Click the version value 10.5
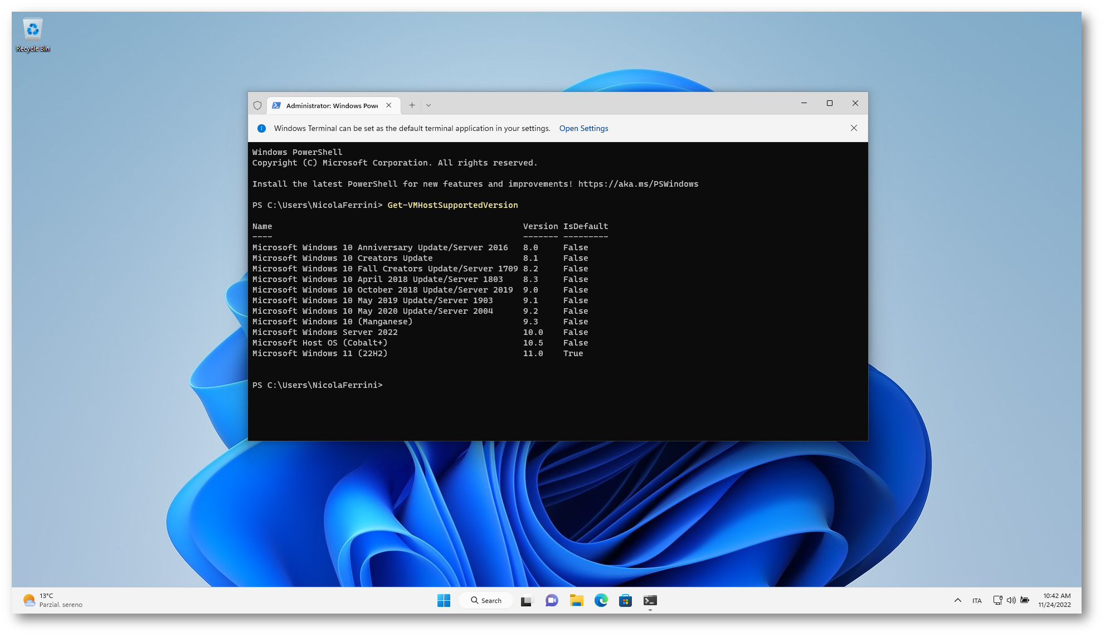The width and height of the screenshot is (1105, 637). pyautogui.click(x=533, y=343)
